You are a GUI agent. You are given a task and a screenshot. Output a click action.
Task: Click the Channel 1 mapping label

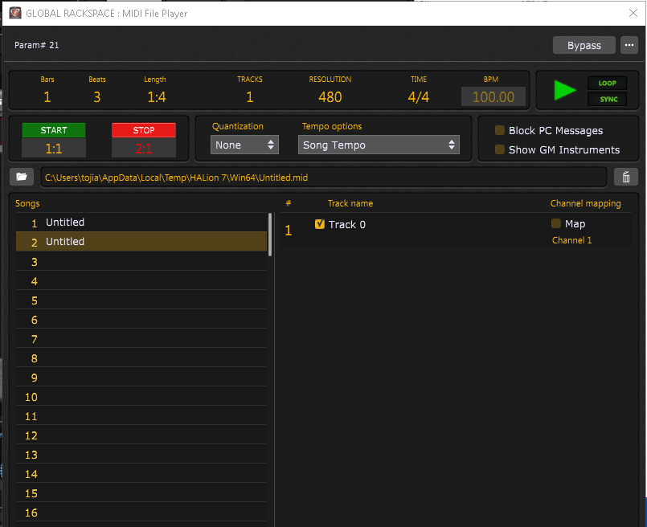571,240
